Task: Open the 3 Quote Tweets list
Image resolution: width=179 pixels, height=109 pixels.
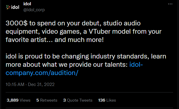Action: pos(78,100)
